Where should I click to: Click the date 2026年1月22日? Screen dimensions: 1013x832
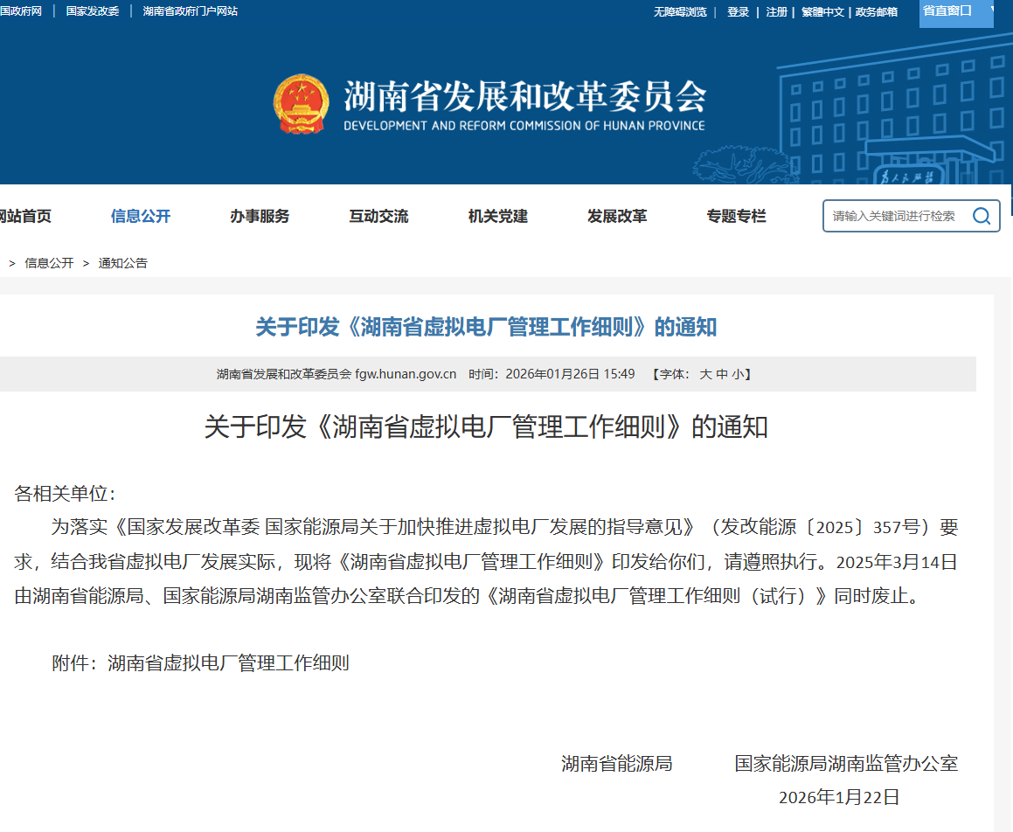pos(839,797)
